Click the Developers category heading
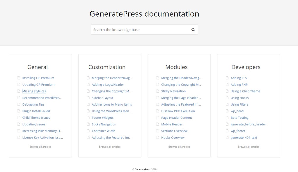Screen dimensions: 298x172 [x=246, y=67]
